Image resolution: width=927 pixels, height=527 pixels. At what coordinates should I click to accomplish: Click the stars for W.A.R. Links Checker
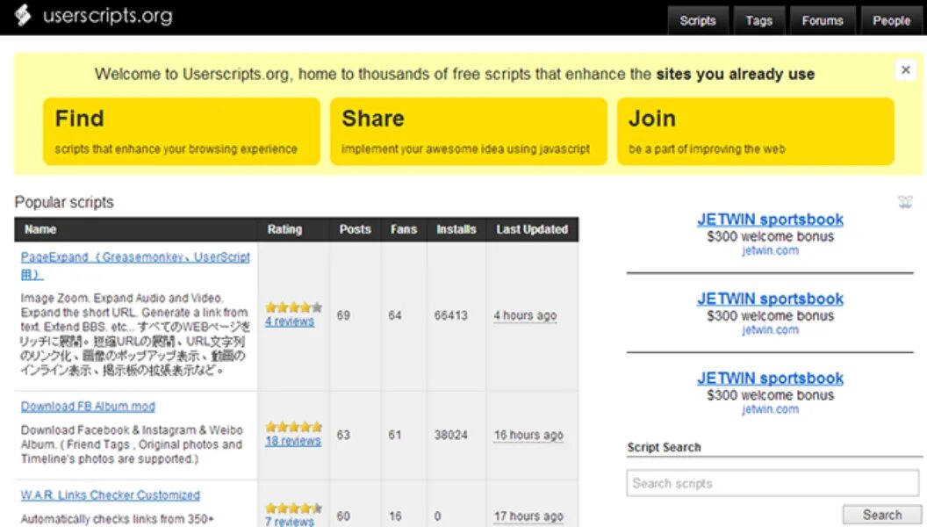pos(293,508)
